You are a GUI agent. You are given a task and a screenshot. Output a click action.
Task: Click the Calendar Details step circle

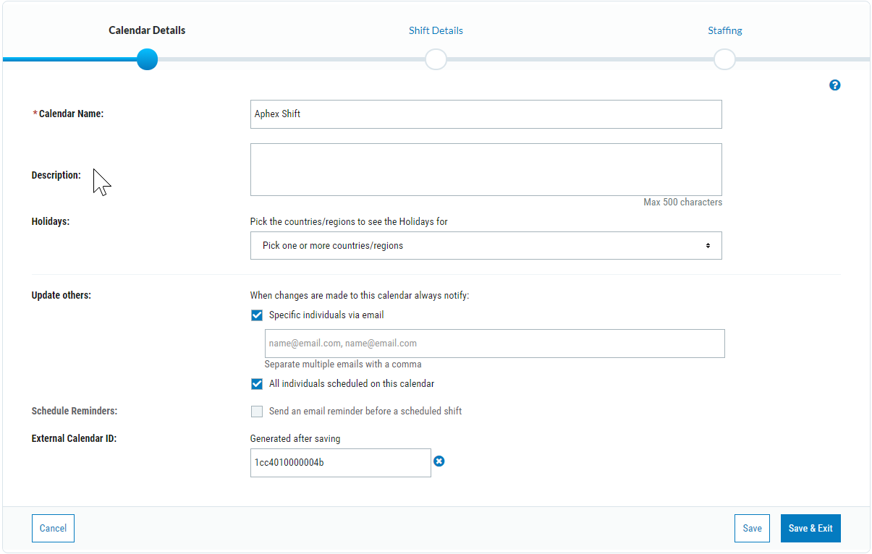pyautogui.click(x=147, y=59)
